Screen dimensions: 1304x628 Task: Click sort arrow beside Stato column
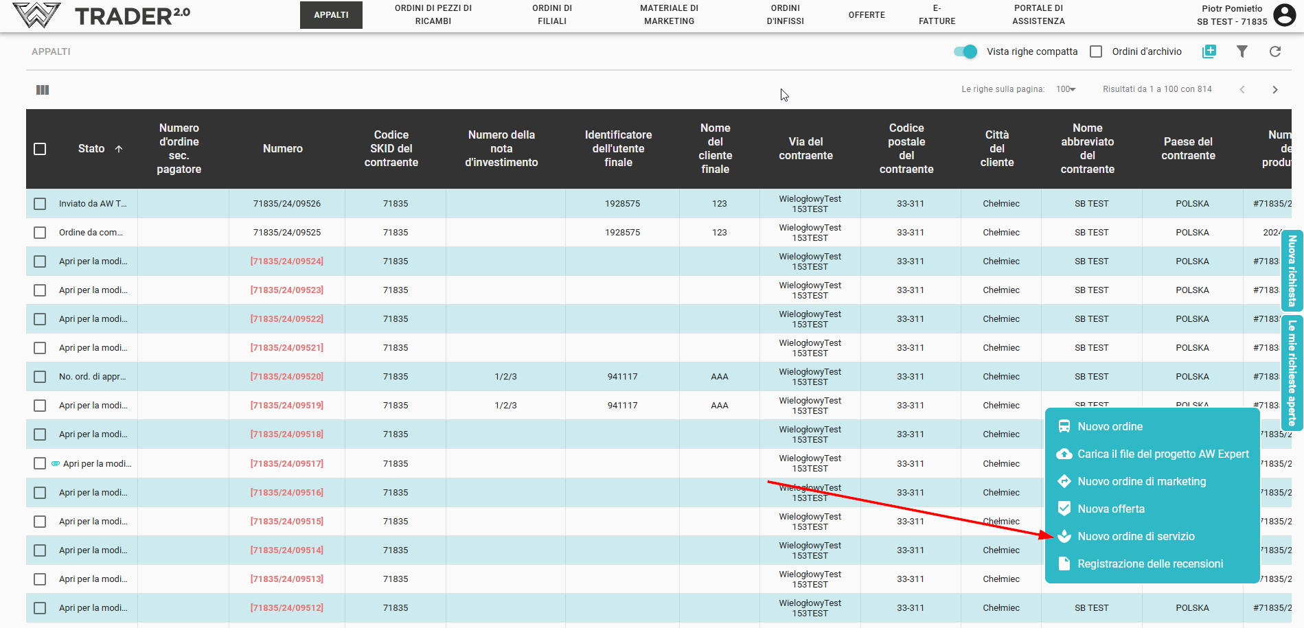tap(119, 149)
